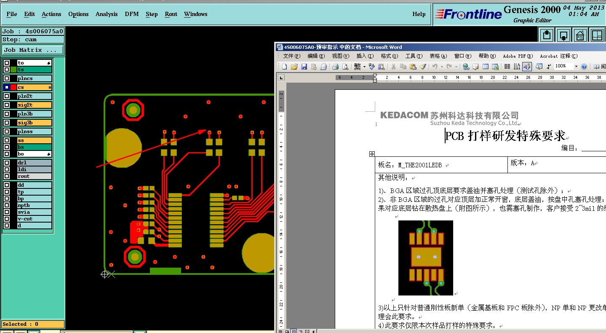Click Word's Print icon
The height and width of the screenshot is (333, 606).
pyautogui.click(x=336, y=67)
